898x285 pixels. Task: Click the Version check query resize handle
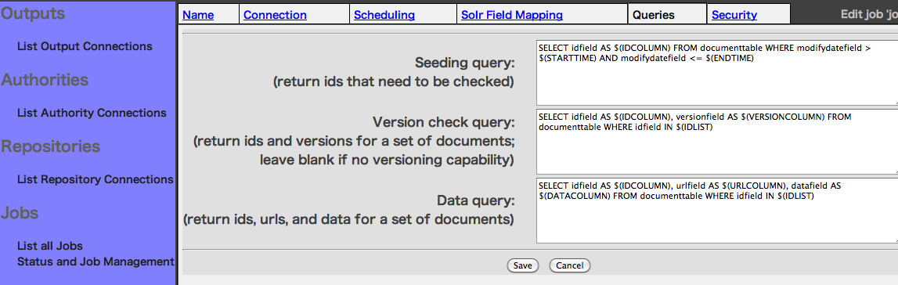[x=895, y=171]
